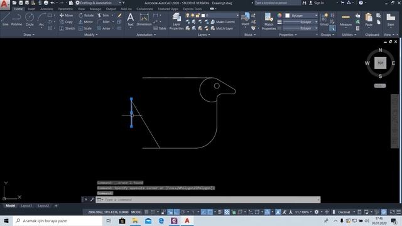Click the Base view icon

tap(391, 19)
